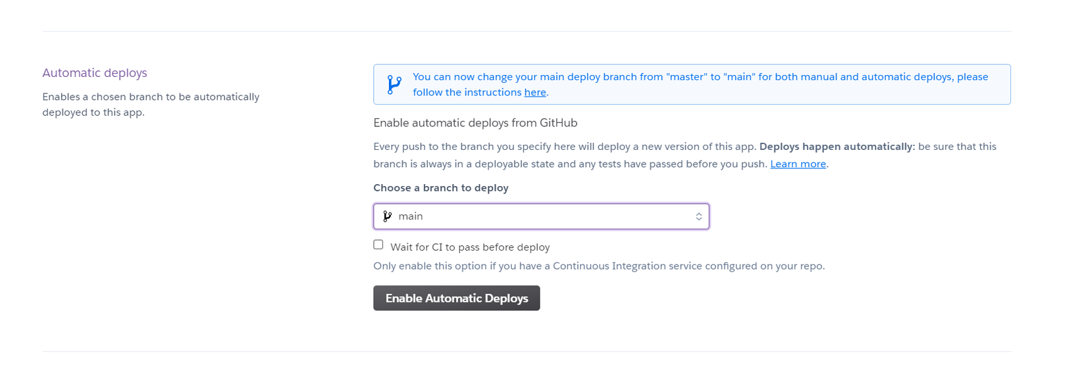The height and width of the screenshot is (365, 1086).
Task: Tick the Wait for CI checkbox
Action: (x=378, y=245)
